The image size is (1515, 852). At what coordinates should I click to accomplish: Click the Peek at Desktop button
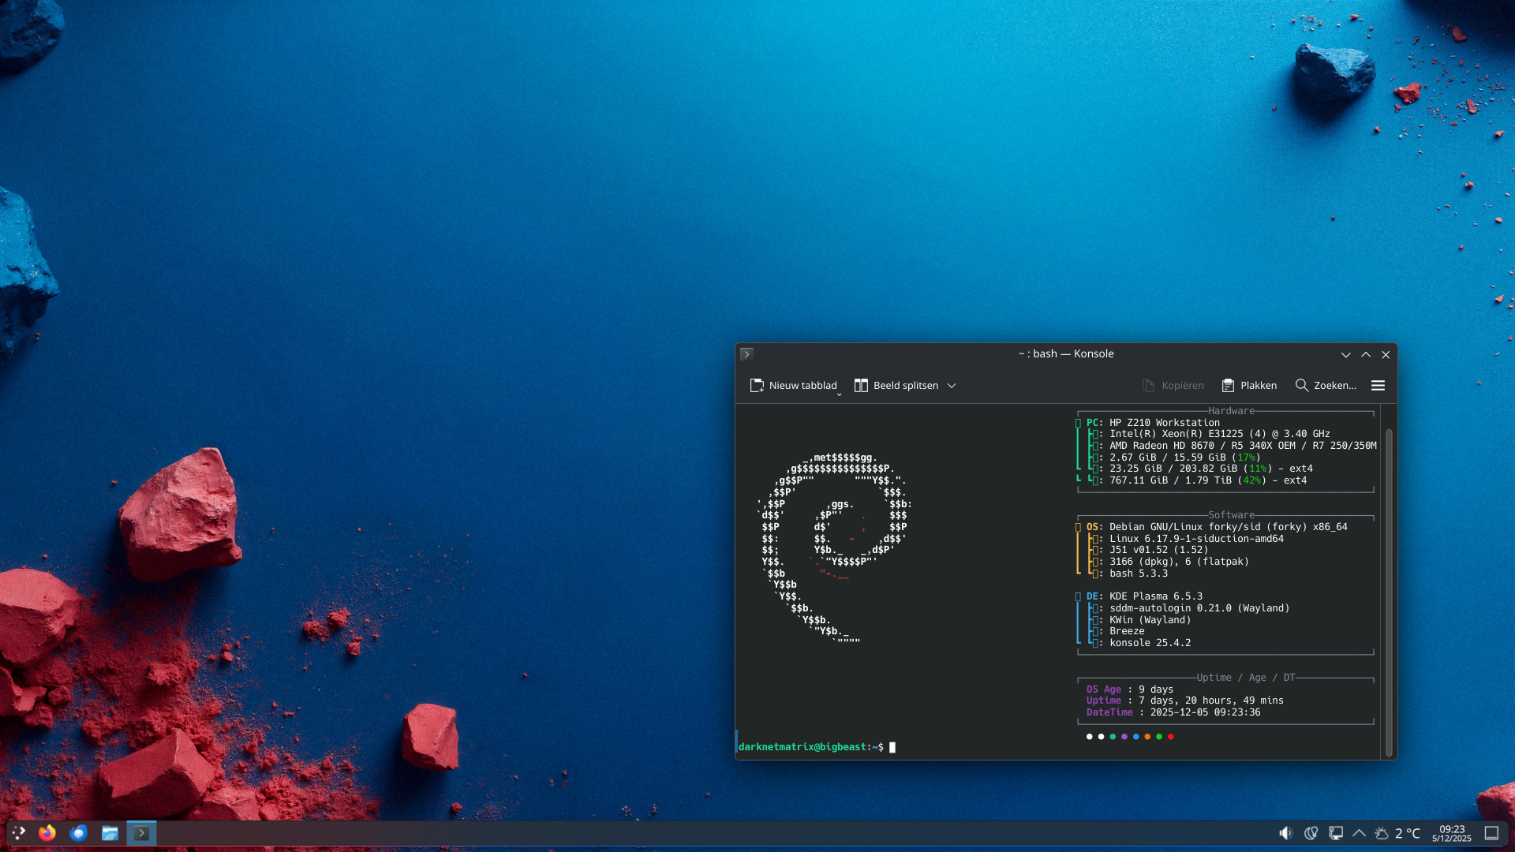click(1491, 833)
